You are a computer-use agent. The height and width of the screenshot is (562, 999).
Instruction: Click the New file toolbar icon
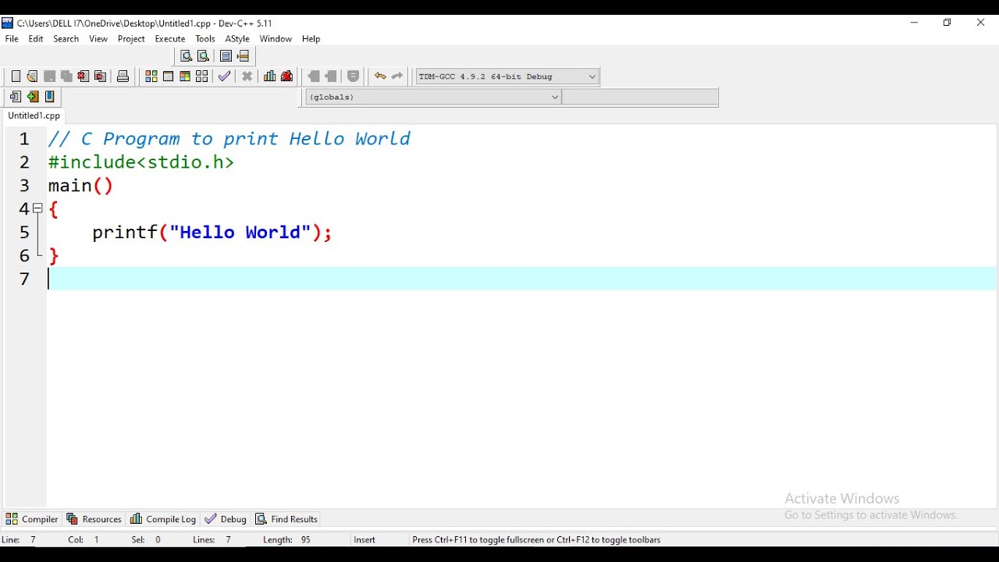coord(16,76)
